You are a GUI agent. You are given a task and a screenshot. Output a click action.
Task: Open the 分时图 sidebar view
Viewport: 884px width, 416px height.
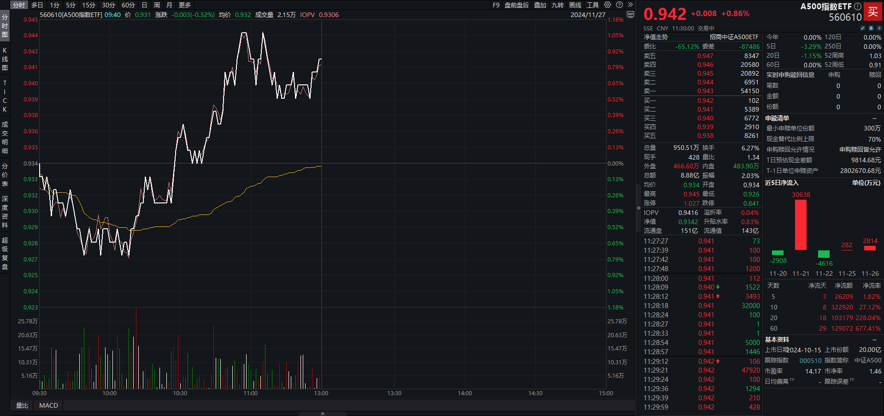(5, 26)
